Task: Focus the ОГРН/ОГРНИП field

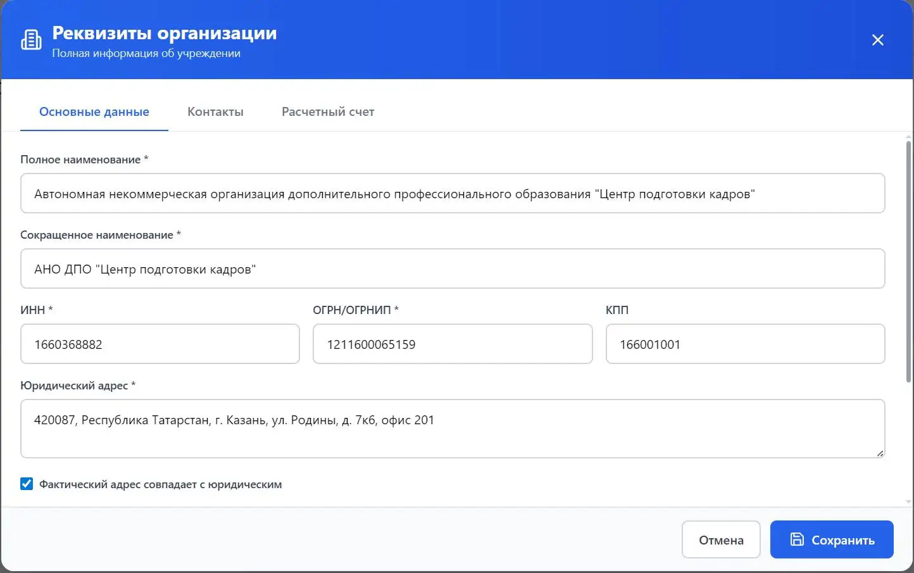Action: 453,344
